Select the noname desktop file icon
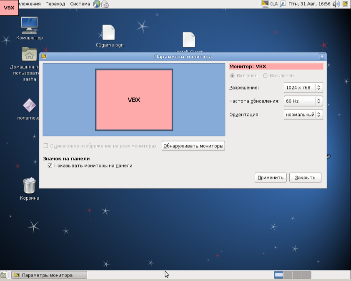Image resolution: width=351 pixels, height=281 pixels. [29, 105]
